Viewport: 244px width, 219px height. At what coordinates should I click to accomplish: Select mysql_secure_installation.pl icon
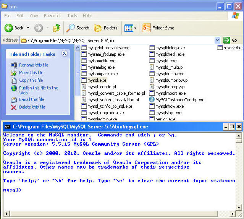point(84,100)
